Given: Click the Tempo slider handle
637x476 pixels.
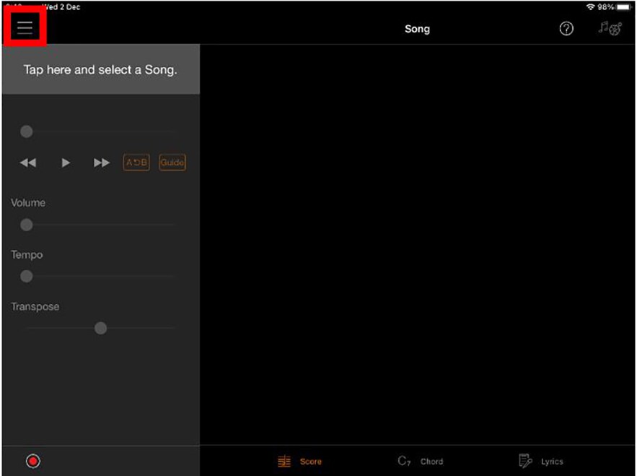Looking at the screenshot, I should (27, 277).
